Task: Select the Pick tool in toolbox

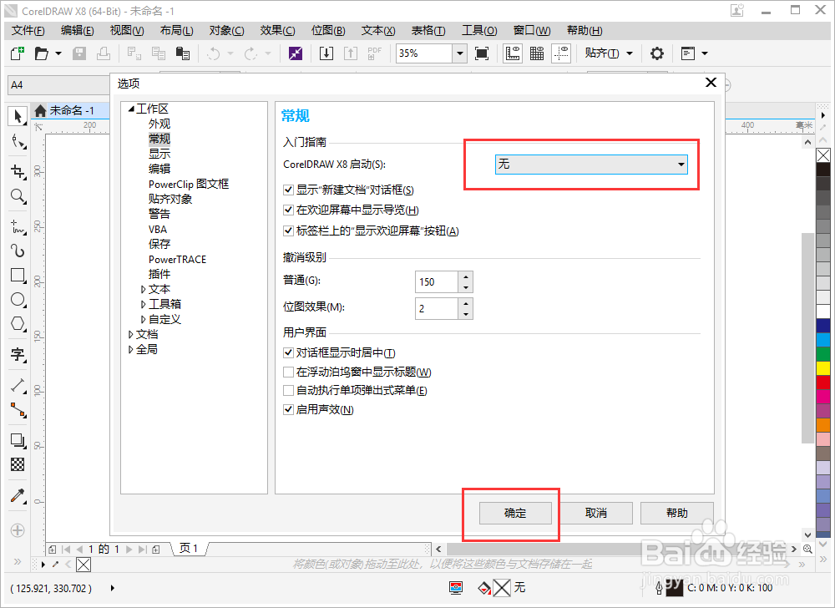Action: 18,116
